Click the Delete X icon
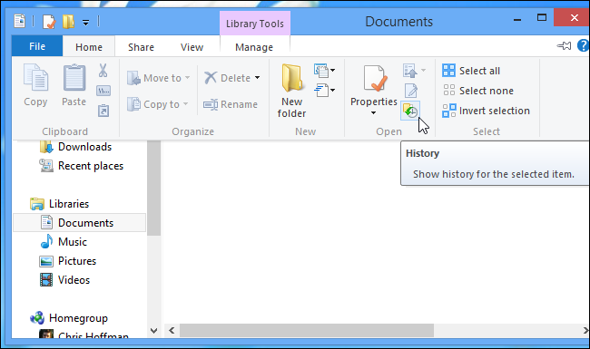The width and height of the screenshot is (590, 349). (x=211, y=78)
